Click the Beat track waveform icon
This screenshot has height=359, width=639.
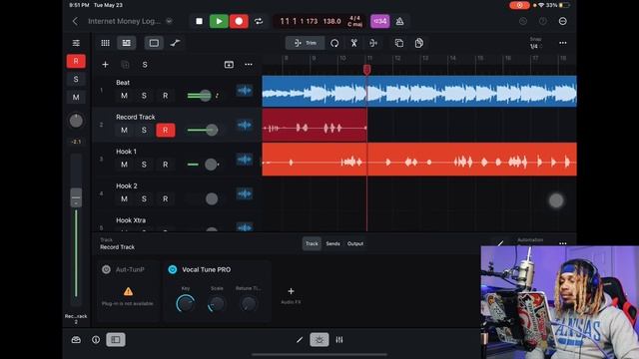click(245, 91)
